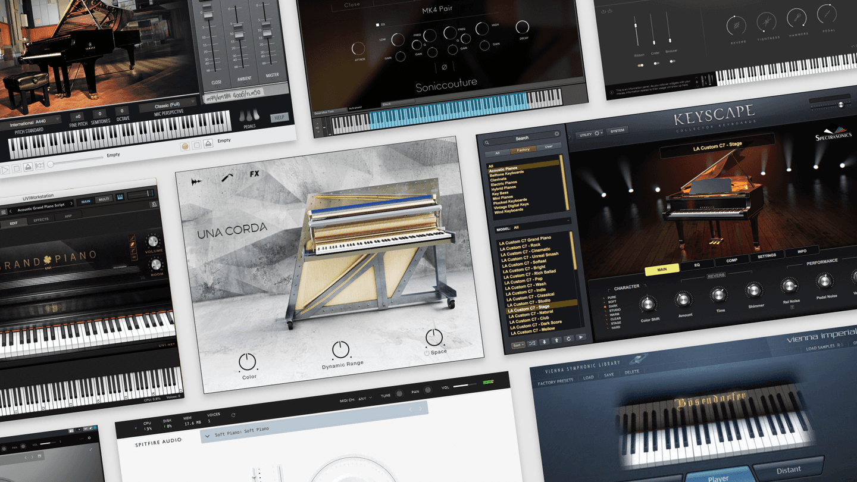Click the waveform icon in Una Corda

coord(196,182)
